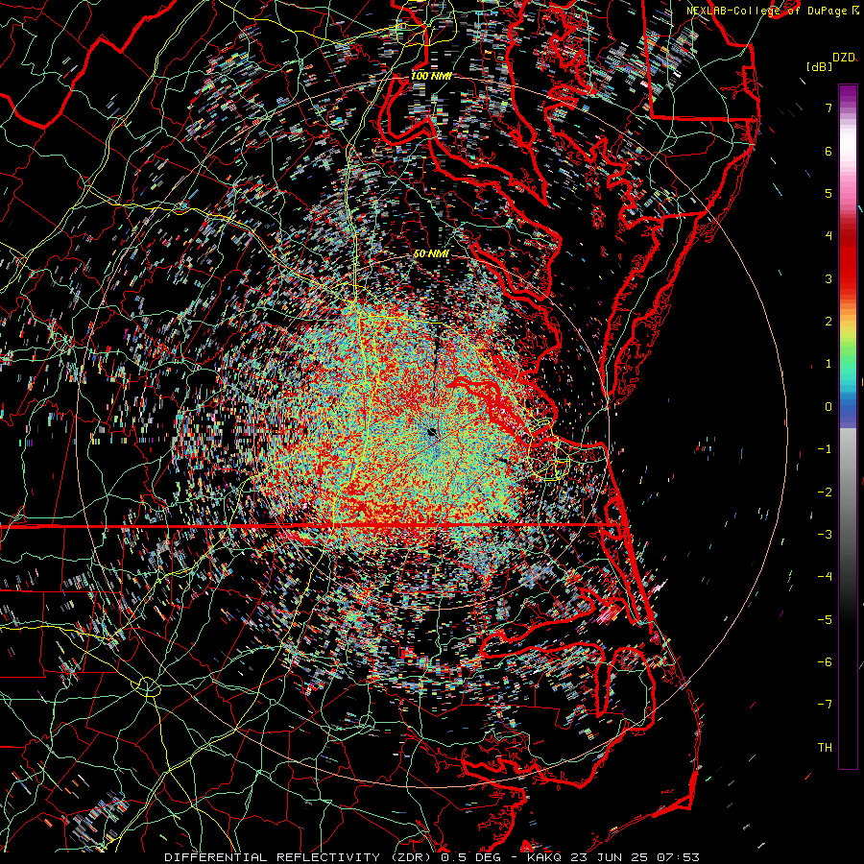Click the '-2' value on the color scale
This screenshot has height=864, width=864.
click(x=825, y=492)
